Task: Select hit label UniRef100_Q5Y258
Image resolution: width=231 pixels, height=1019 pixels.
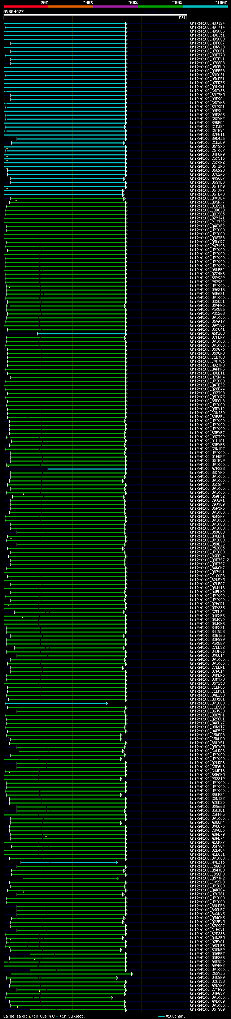Action: (x=207, y=683)
